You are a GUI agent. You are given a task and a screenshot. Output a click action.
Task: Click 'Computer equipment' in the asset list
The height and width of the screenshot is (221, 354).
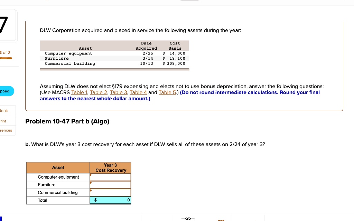tap(69, 53)
